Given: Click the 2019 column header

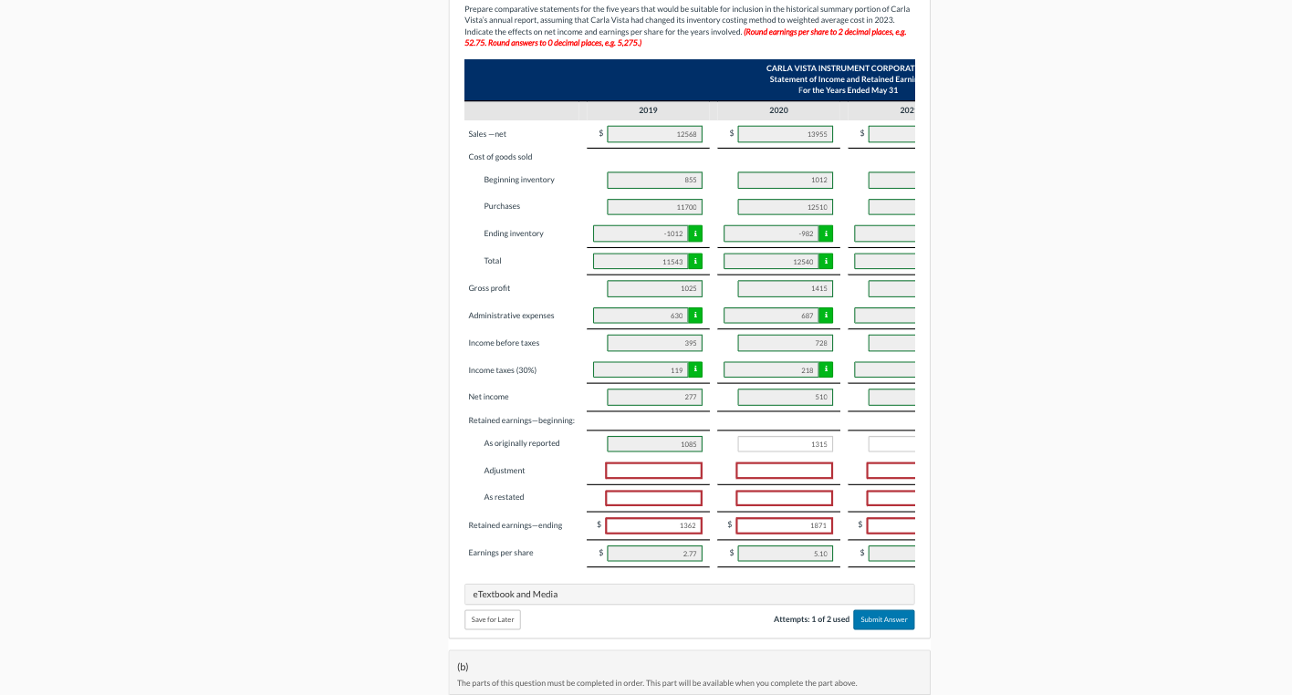Looking at the screenshot, I should click(x=648, y=110).
